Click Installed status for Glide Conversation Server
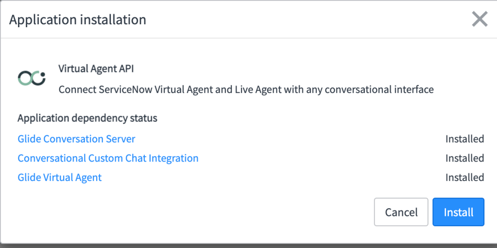The height and width of the screenshot is (248, 497). [x=464, y=139]
